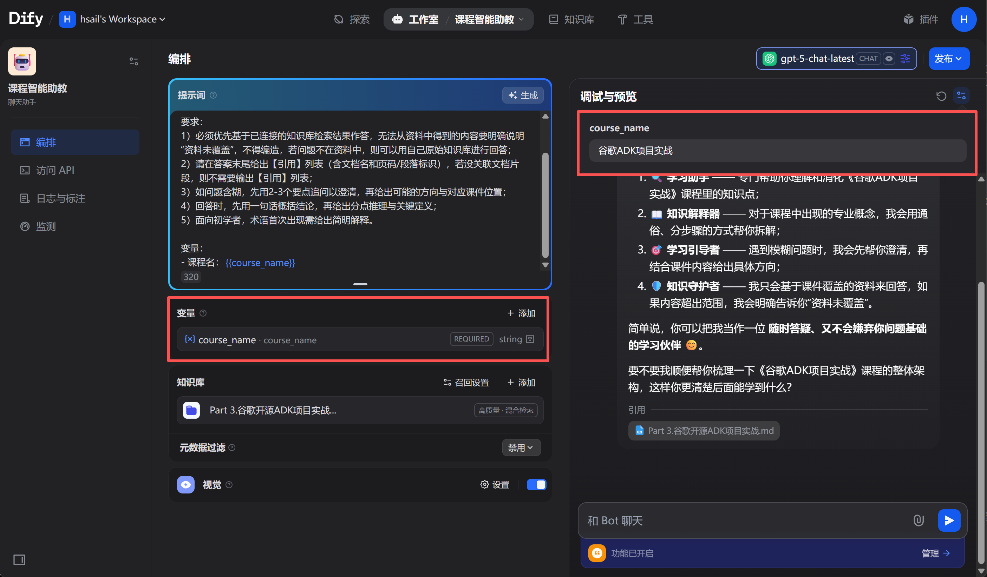Open the 插件 plugins page
The width and height of the screenshot is (987, 577).
(x=921, y=19)
